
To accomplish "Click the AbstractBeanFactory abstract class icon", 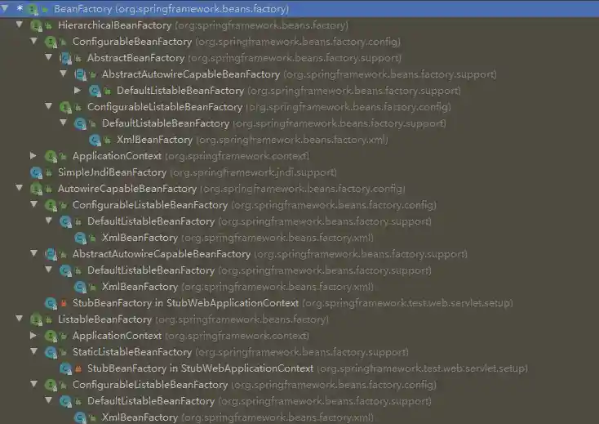I will pyautogui.click(x=65, y=58).
